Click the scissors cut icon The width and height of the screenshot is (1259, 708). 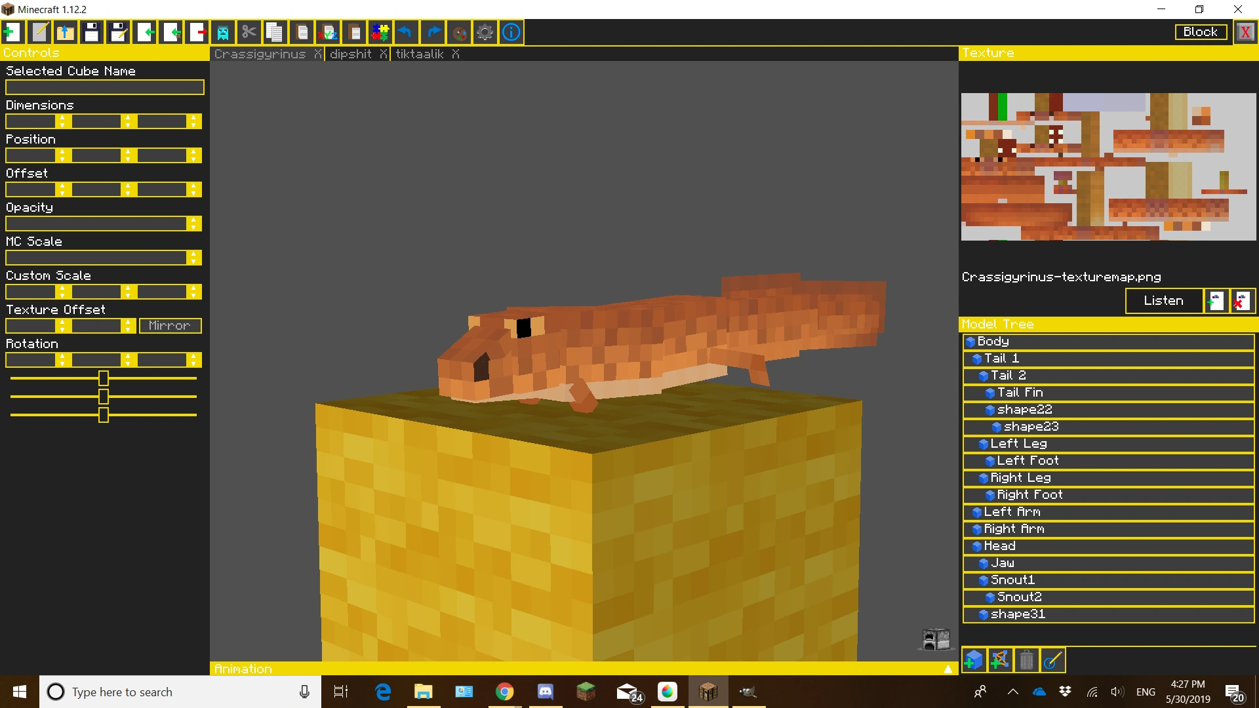click(249, 32)
